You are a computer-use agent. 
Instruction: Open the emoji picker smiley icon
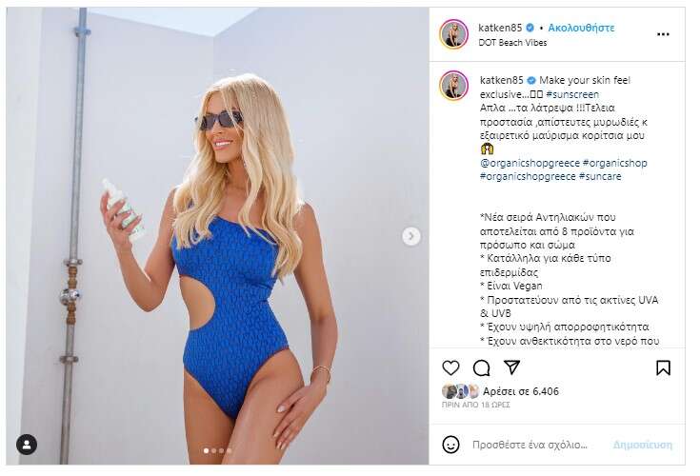[x=450, y=445]
